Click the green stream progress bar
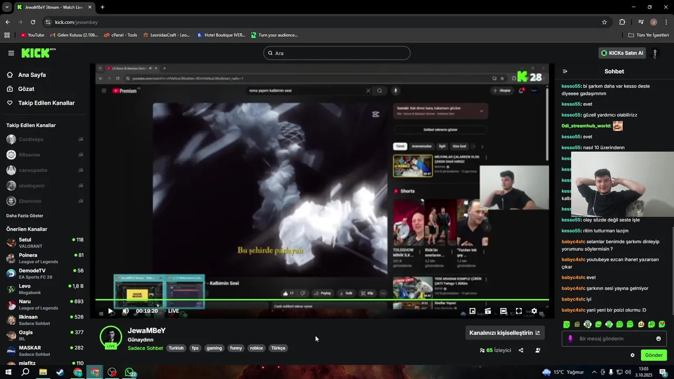674x379 pixels. coord(322,300)
